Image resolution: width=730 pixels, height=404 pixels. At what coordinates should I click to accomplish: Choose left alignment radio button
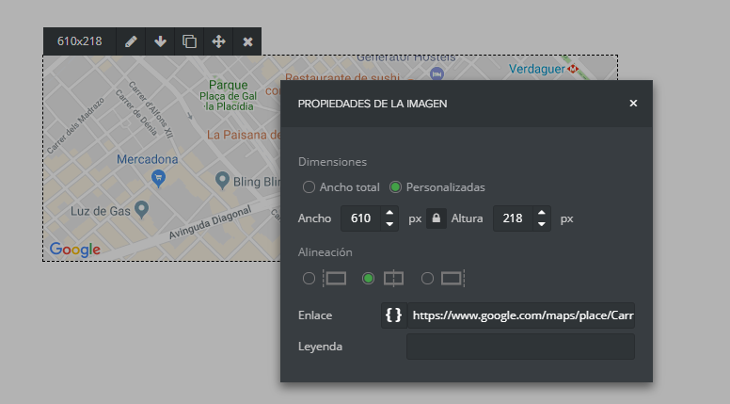(x=309, y=279)
